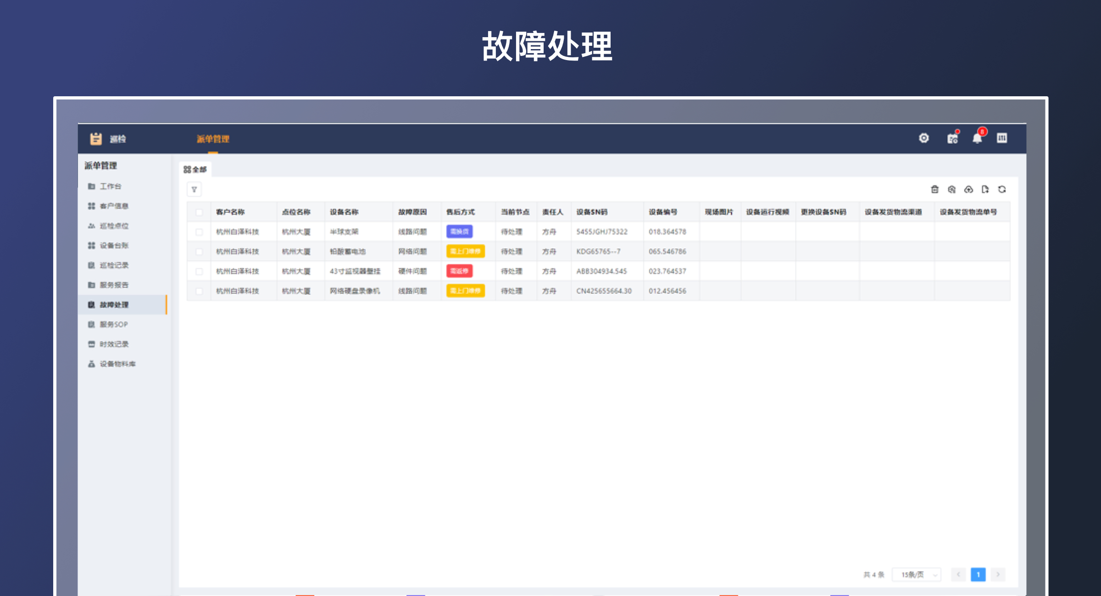
Task: Open the settings gear icon in header
Action: click(x=924, y=138)
